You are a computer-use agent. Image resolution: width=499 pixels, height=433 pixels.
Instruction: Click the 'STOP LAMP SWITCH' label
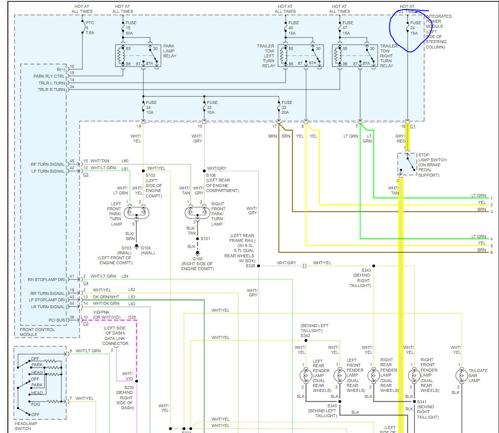432,157
